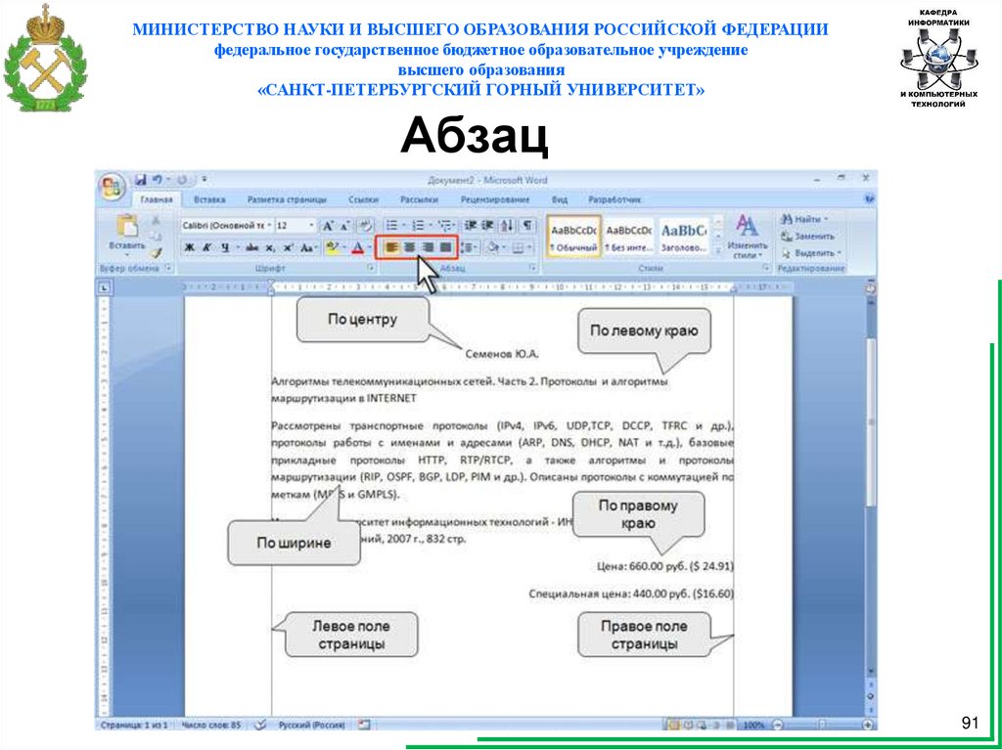
Task: Apply the Без инте... style
Action: (x=629, y=238)
